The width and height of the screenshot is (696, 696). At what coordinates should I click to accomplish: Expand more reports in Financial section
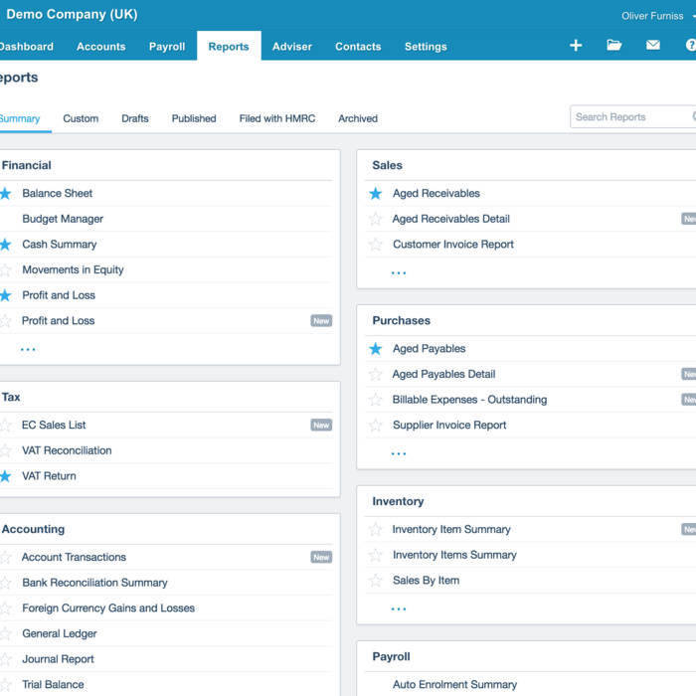pos(28,349)
